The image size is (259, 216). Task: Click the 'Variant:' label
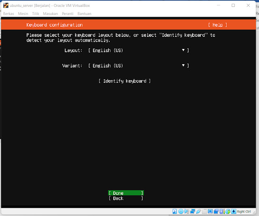pos(72,66)
